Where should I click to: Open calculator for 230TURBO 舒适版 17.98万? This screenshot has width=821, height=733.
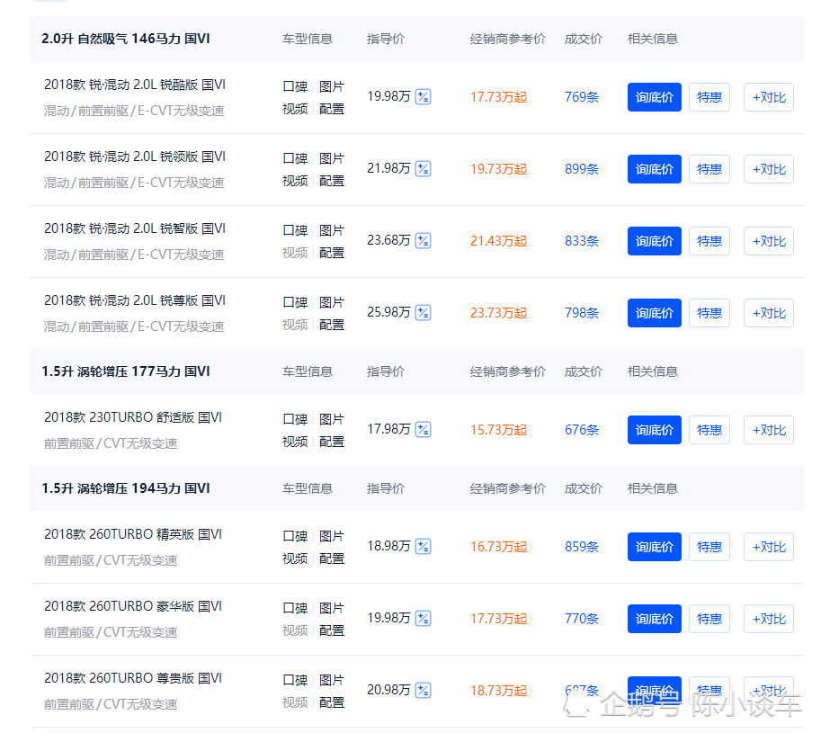424,430
